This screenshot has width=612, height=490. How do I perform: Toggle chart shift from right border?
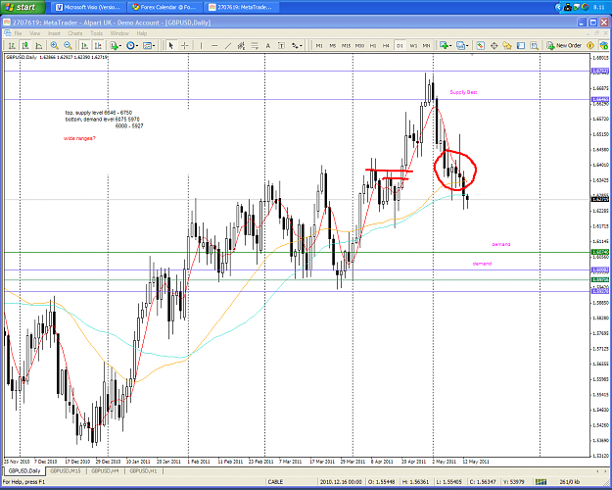(98, 46)
